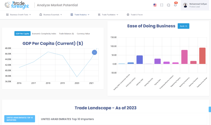211x125 pixels.
Task: Click the Protecting Minority Investors bar
Action: 166,63
